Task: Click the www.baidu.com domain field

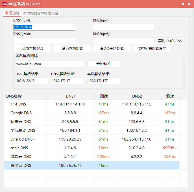Action: (50, 64)
